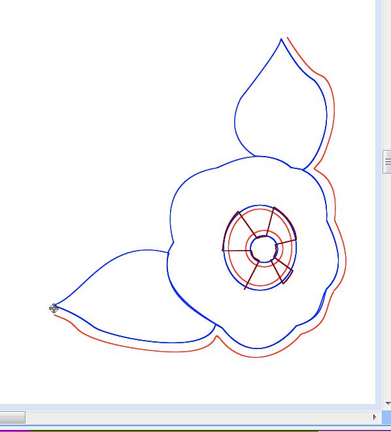Click the empty horizontal scrollbar track
The width and height of the screenshot is (391, 432).
pyautogui.click(x=197, y=417)
